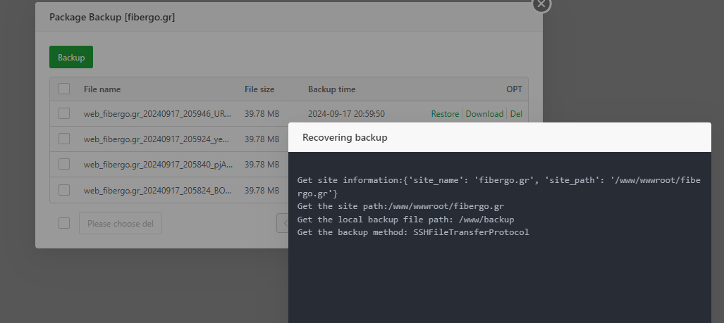This screenshot has height=323, width=724.
Task: Click the File name column header
Action: (x=102, y=89)
